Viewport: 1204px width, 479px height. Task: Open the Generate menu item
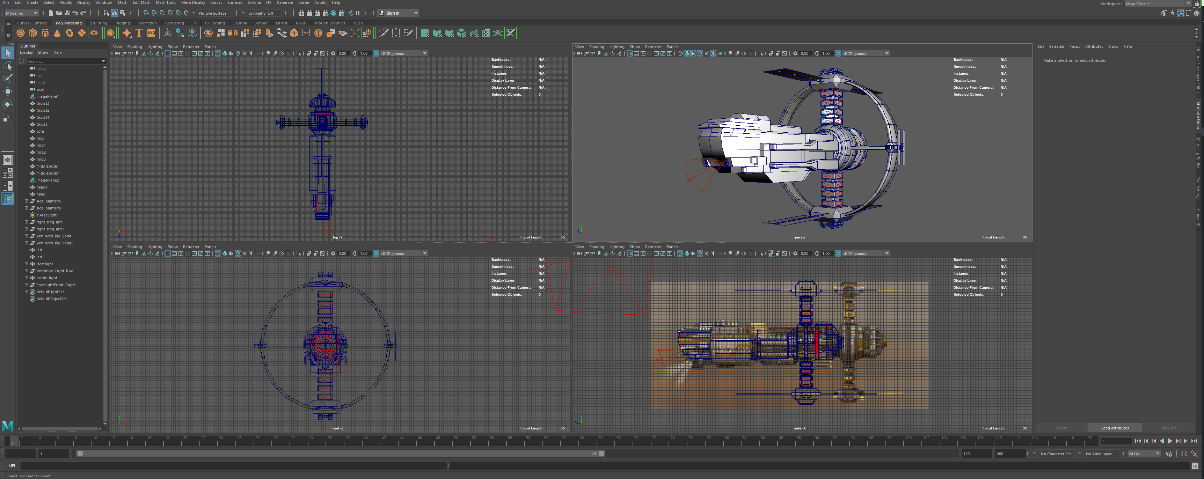(285, 3)
